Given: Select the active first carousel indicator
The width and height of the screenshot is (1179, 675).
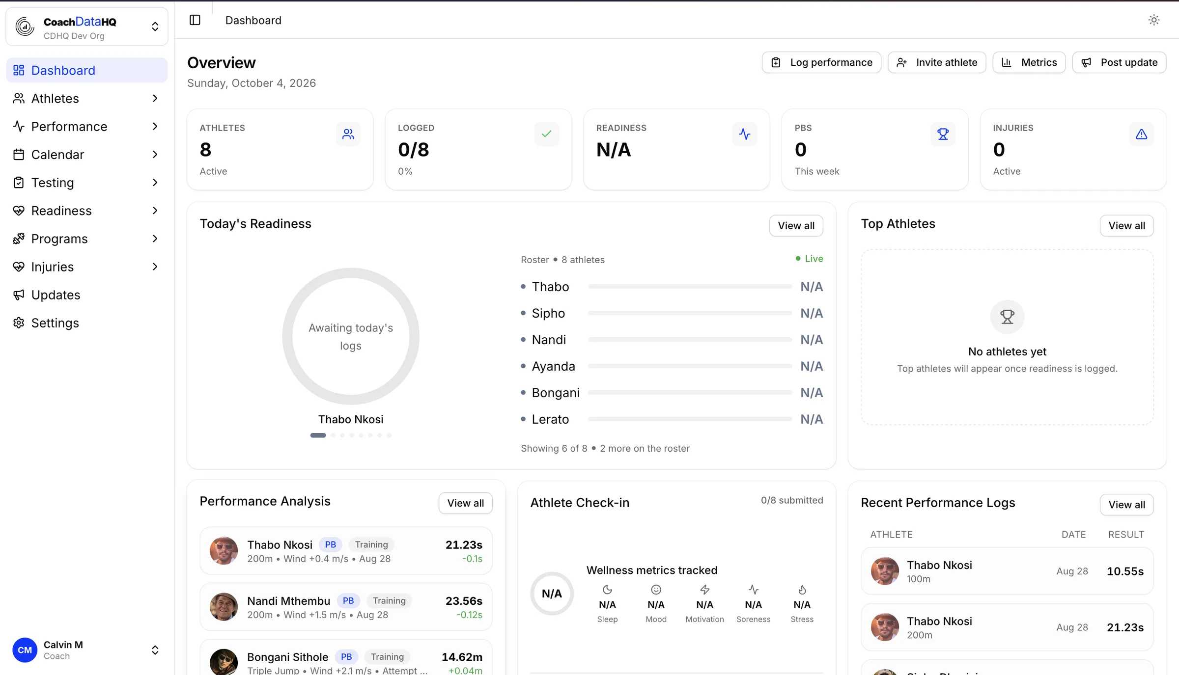Looking at the screenshot, I should pos(318,435).
